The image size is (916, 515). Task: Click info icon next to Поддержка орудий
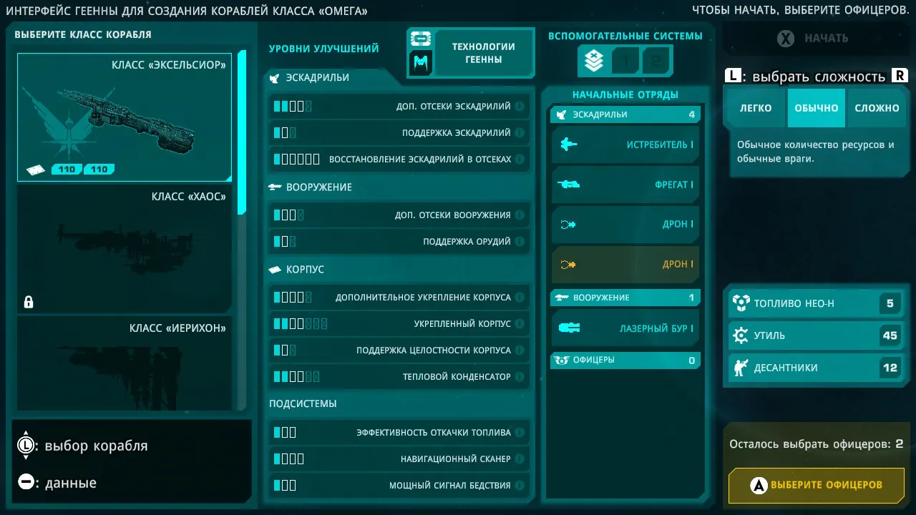[x=520, y=242]
